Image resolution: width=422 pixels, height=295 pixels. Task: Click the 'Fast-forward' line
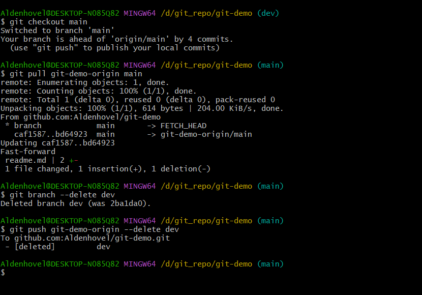click(28, 152)
